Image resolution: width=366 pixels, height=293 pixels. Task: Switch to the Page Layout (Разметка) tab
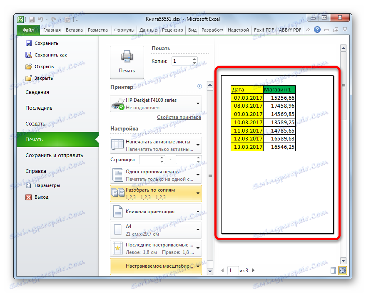(x=98, y=30)
